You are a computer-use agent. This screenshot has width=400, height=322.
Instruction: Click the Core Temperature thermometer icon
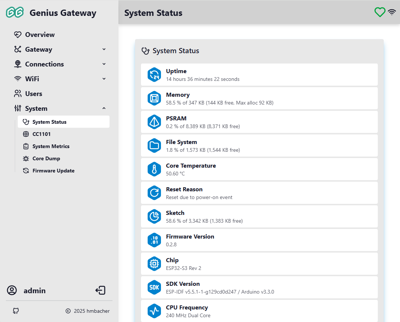pos(154,169)
